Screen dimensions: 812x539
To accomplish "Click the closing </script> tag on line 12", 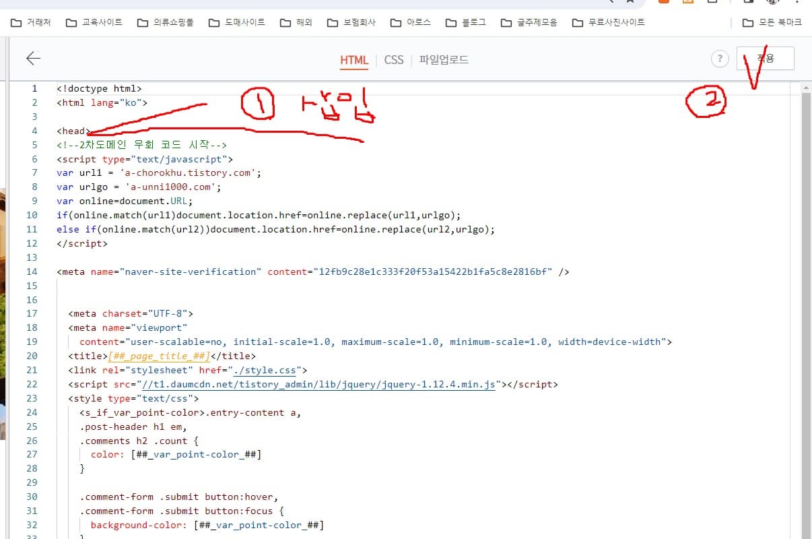I will point(82,243).
